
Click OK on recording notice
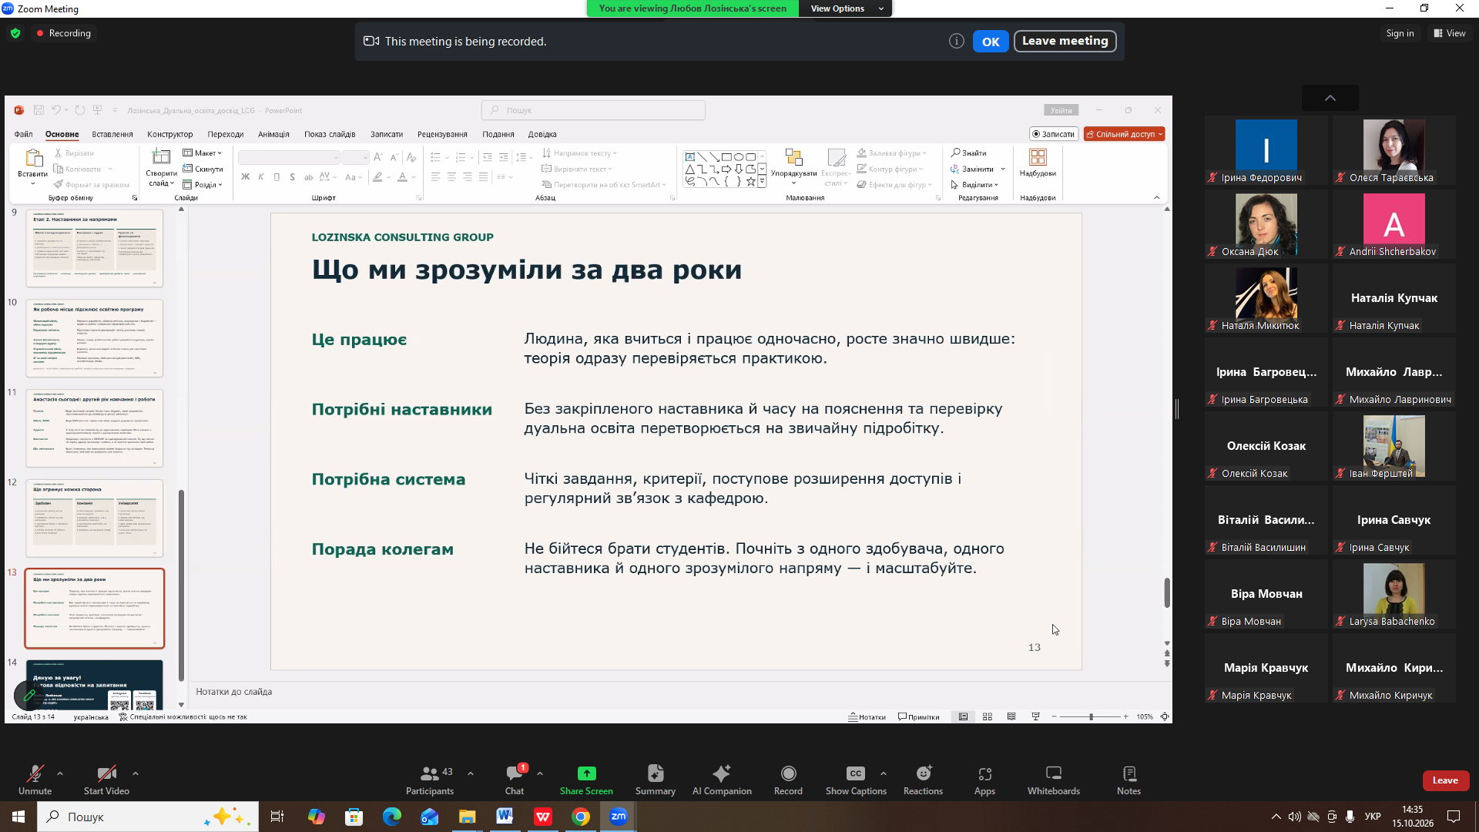(991, 42)
